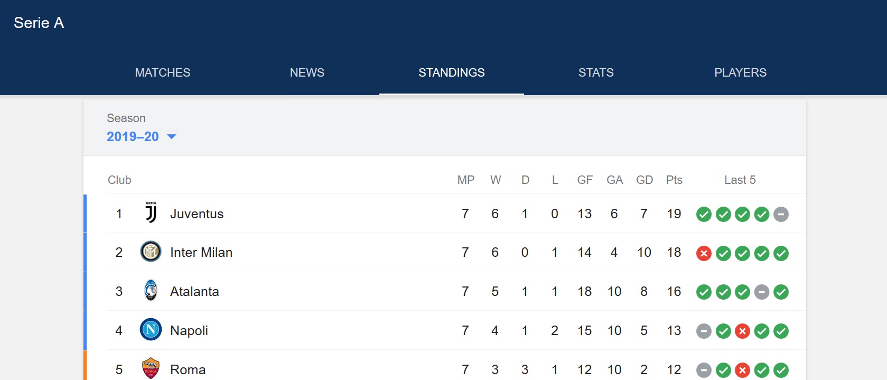Click the Pts column header
Screen dimensions: 887x380
coord(674,180)
